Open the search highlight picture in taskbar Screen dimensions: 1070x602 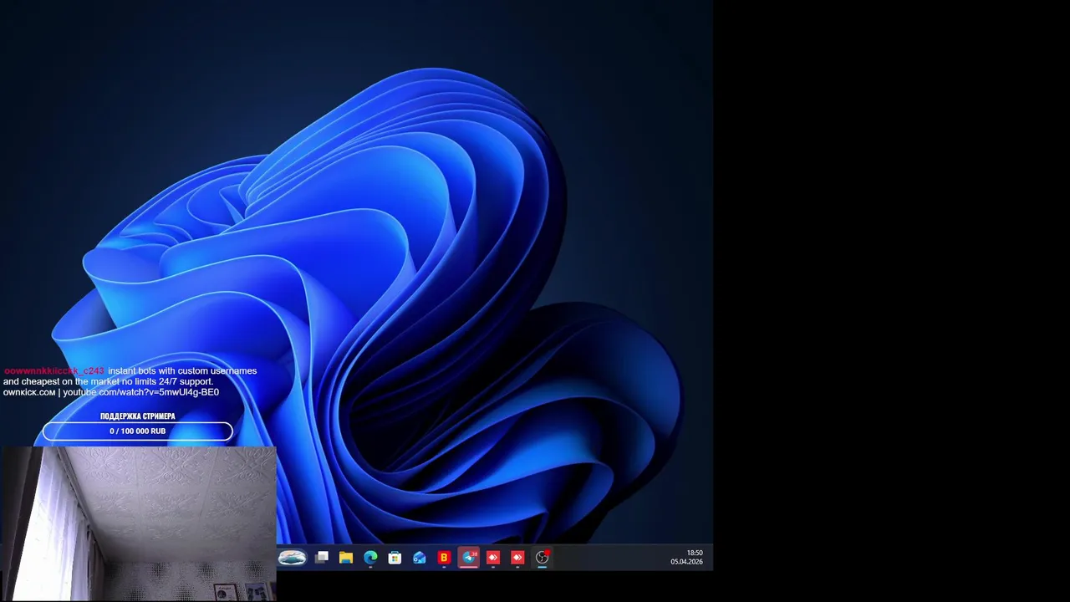coord(292,558)
